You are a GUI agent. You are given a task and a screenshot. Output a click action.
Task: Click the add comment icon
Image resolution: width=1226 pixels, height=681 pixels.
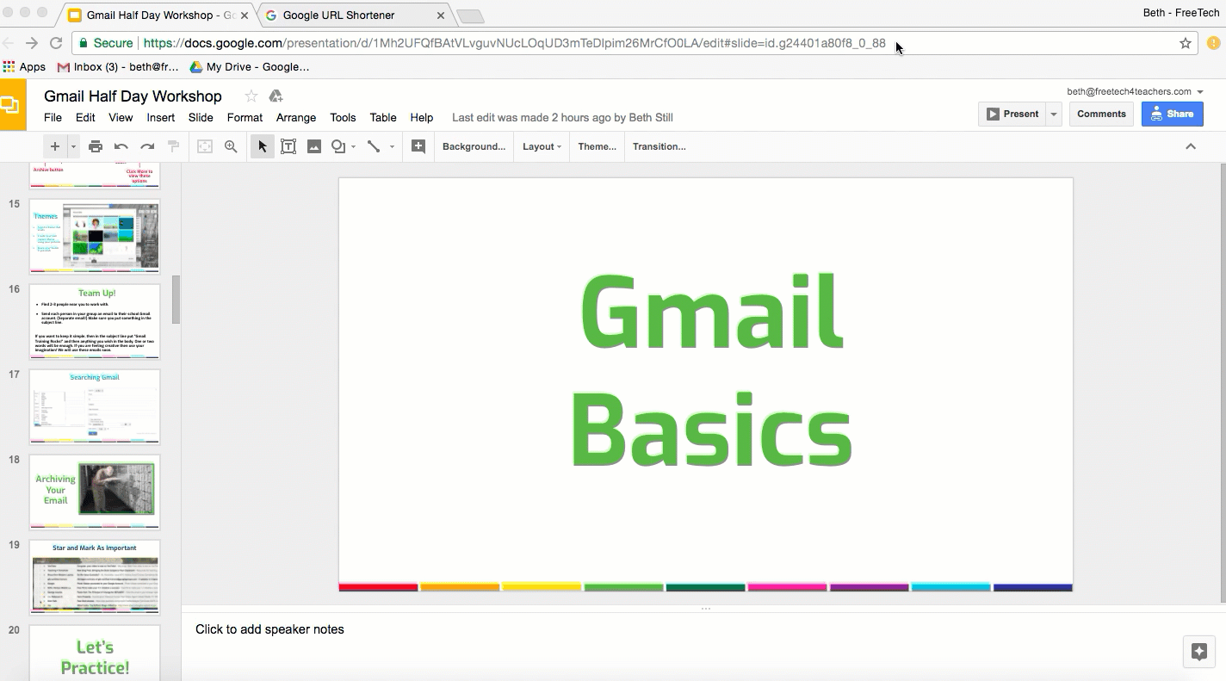418,146
